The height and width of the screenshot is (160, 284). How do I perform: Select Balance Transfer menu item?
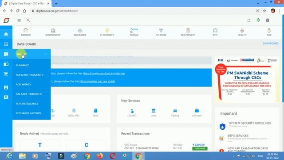pos(28,94)
